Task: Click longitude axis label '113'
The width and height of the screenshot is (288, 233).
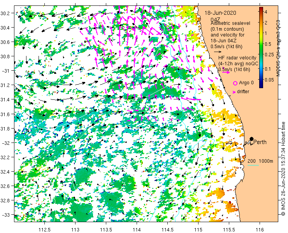Action: click(75, 230)
